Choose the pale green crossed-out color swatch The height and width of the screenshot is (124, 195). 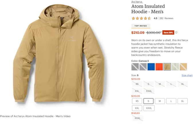click(175, 67)
